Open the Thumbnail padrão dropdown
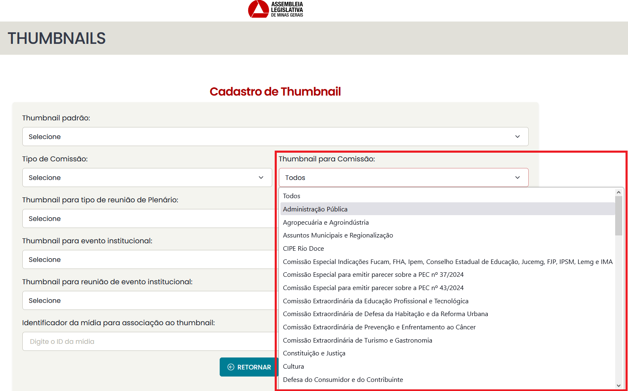The width and height of the screenshot is (628, 391). point(275,137)
